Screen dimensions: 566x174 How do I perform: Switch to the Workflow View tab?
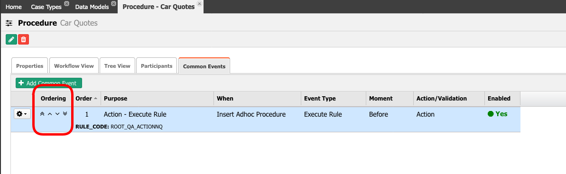point(74,66)
